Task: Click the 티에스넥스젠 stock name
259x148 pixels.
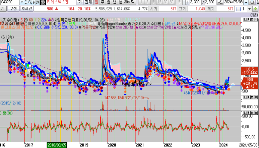Action: pyautogui.click(x=58, y=2)
